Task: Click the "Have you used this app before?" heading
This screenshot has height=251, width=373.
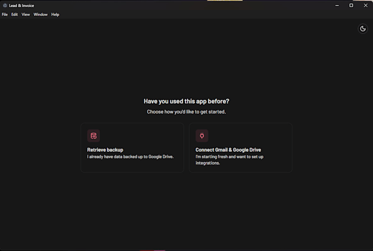Action: [x=187, y=101]
